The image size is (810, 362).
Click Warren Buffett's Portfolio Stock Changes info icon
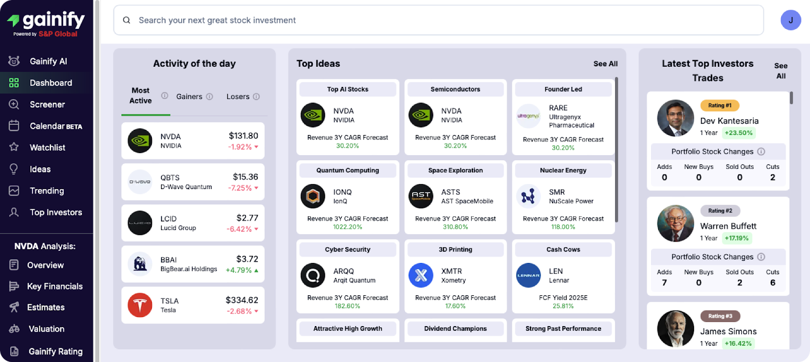(x=761, y=257)
